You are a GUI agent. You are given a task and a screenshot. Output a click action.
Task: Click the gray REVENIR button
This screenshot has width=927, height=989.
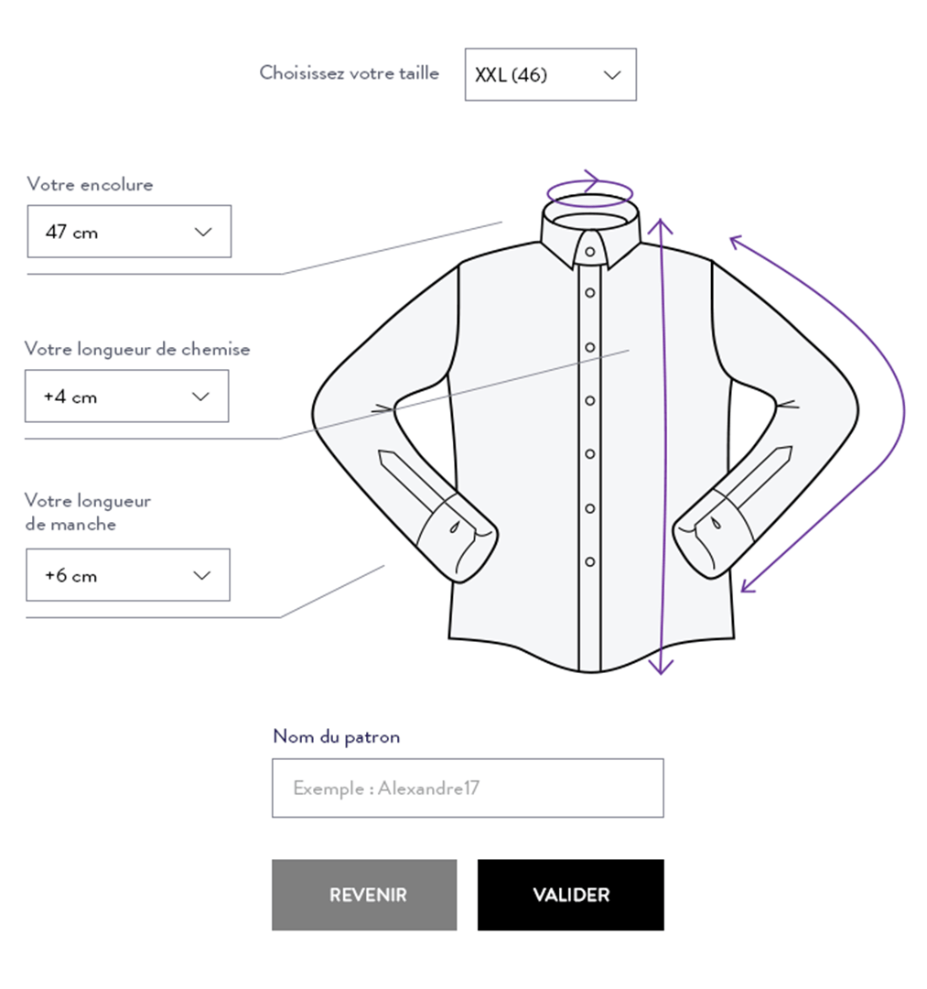click(x=363, y=895)
